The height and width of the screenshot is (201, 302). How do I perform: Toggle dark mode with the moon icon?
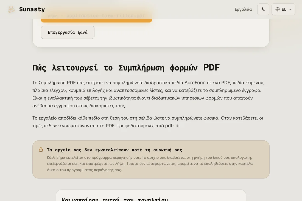tap(263, 9)
